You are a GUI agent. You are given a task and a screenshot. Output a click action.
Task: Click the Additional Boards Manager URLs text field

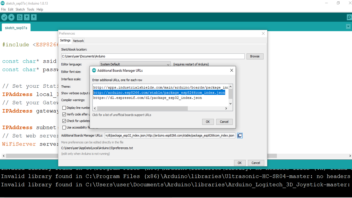170,135
